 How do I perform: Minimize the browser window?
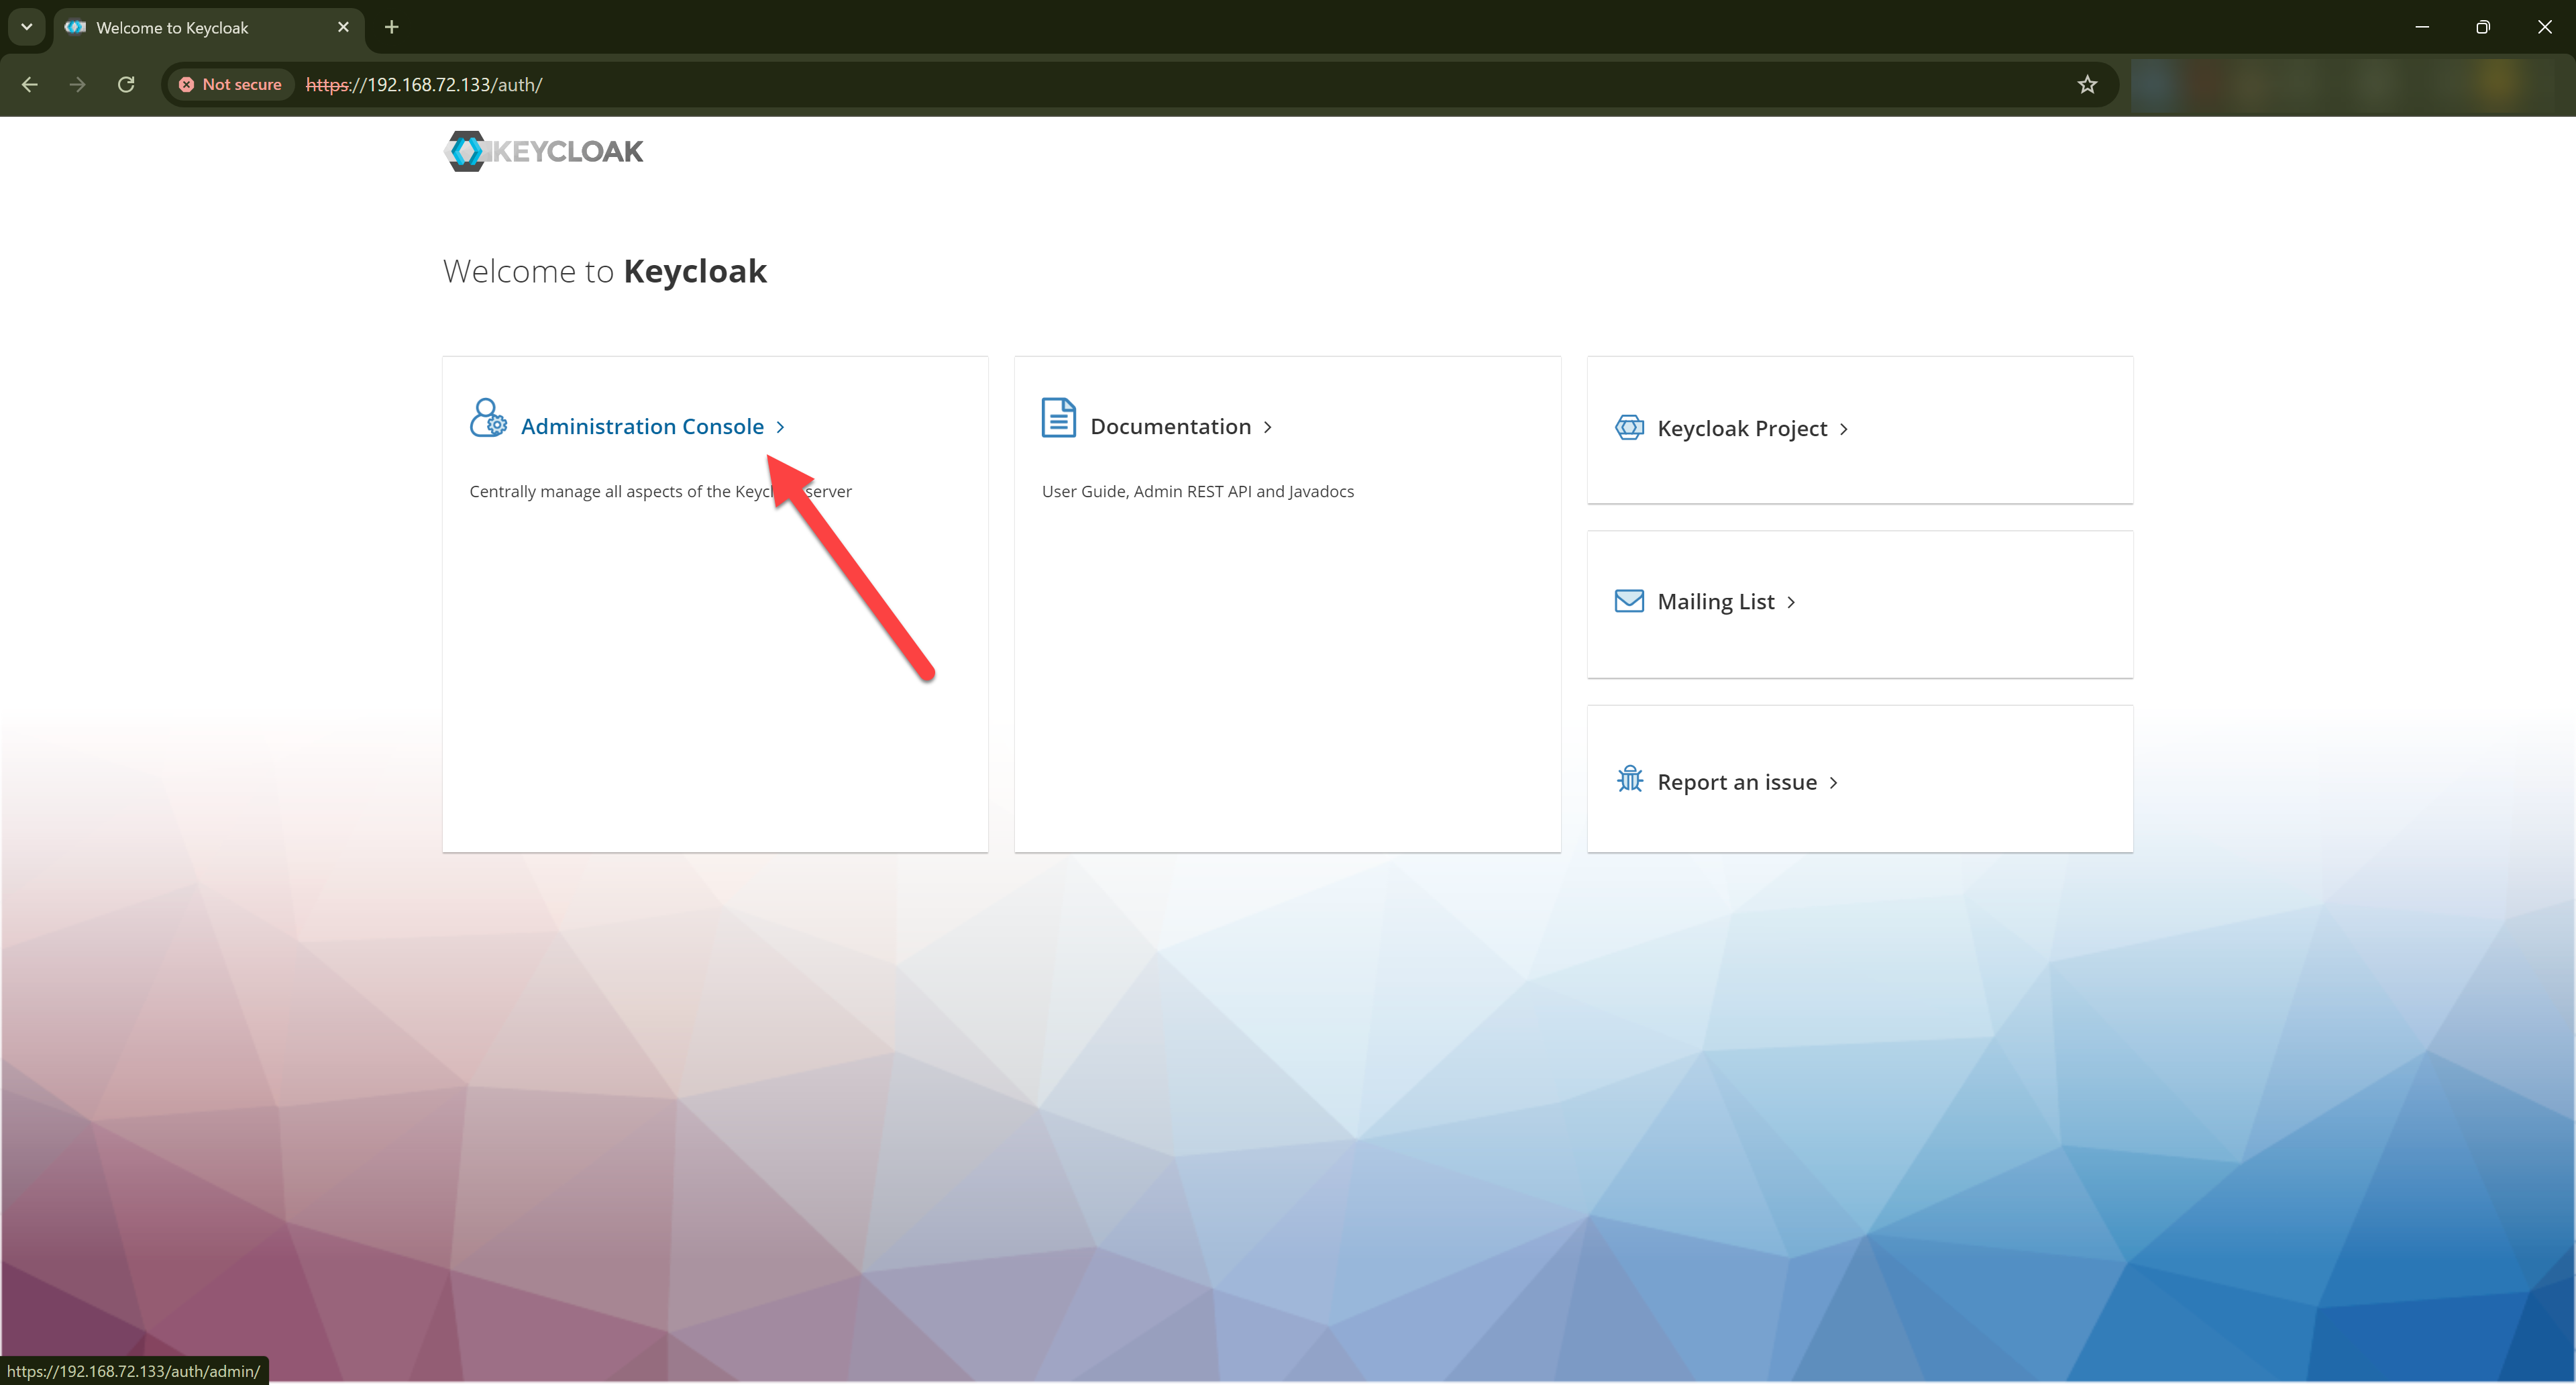coord(2422,27)
